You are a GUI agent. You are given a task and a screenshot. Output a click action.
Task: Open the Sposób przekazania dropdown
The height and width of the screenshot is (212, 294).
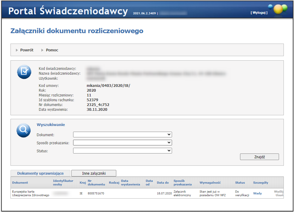click(x=122, y=143)
